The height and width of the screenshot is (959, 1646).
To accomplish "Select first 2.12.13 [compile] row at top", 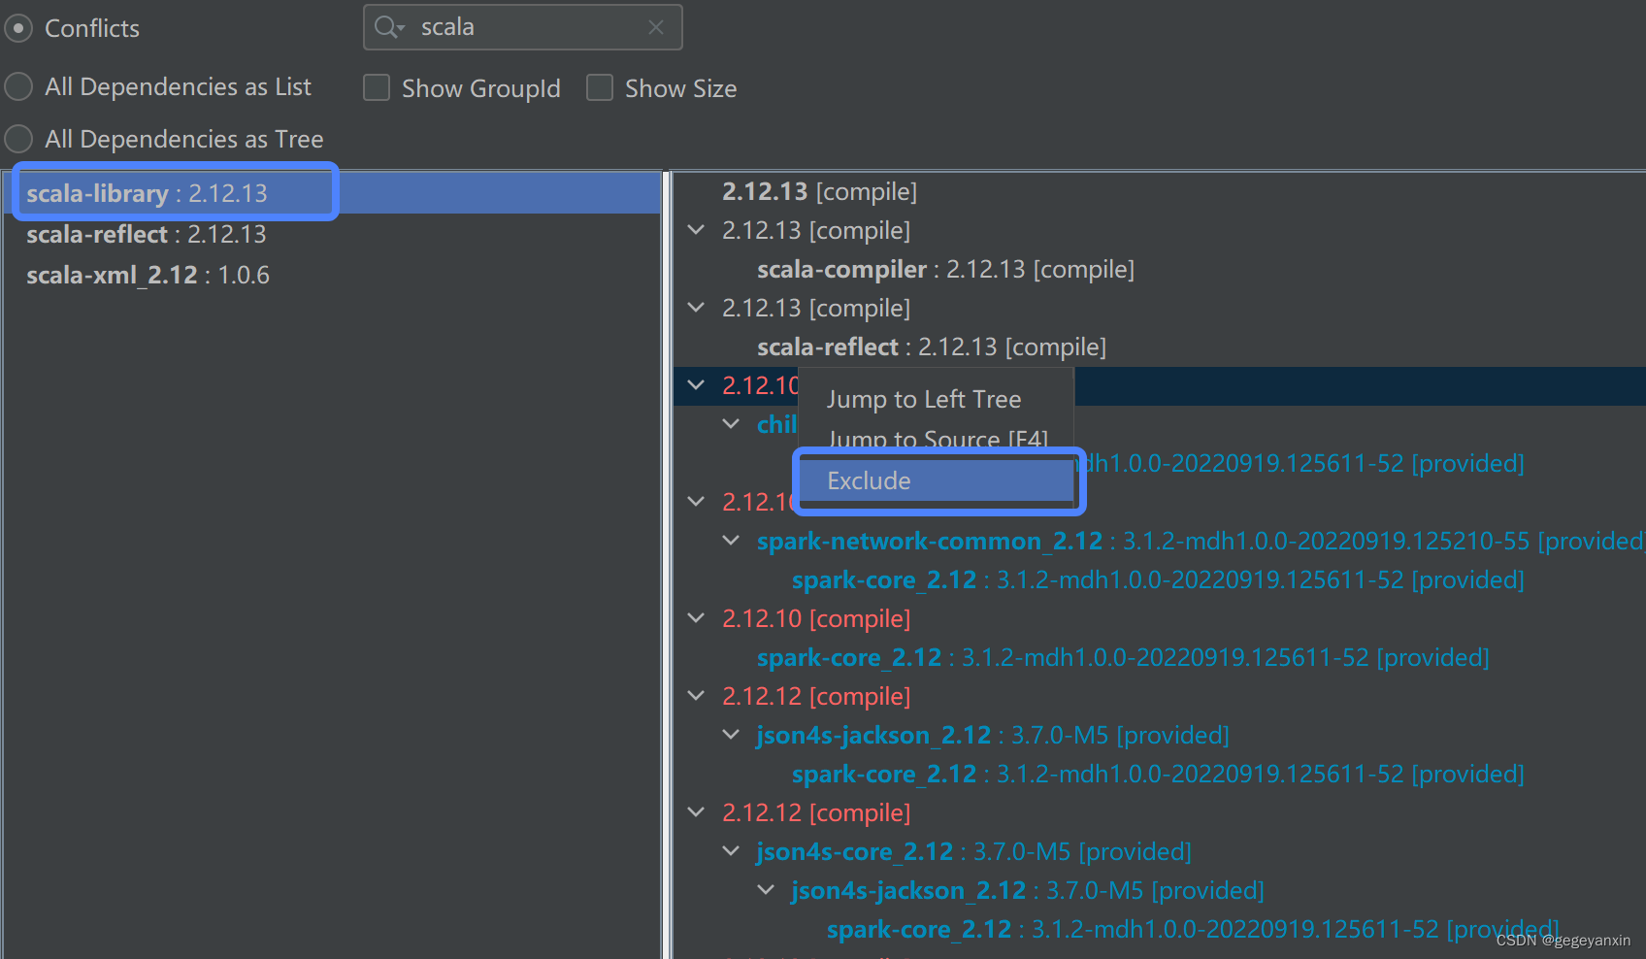I will (819, 191).
